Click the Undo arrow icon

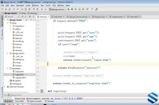[14, 9]
